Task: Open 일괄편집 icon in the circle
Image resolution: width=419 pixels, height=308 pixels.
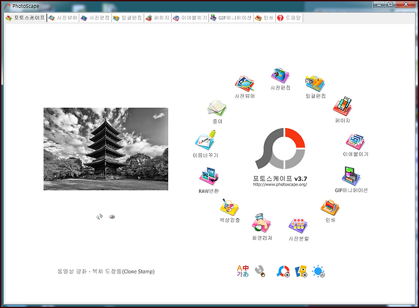Action: [315, 84]
